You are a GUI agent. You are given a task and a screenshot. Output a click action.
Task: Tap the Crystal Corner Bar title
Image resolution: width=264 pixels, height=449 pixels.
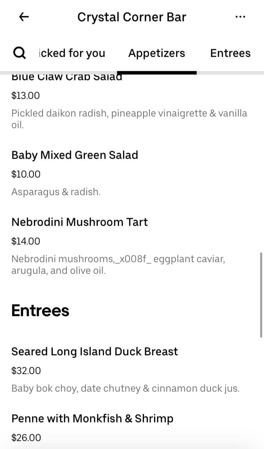[132, 17]
